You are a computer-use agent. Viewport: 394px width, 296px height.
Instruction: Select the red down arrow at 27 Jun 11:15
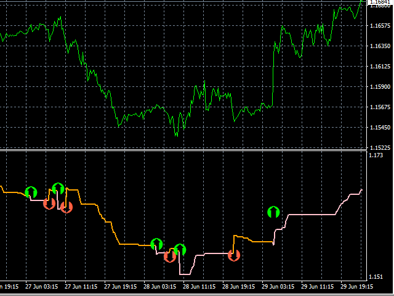[66, 207]
